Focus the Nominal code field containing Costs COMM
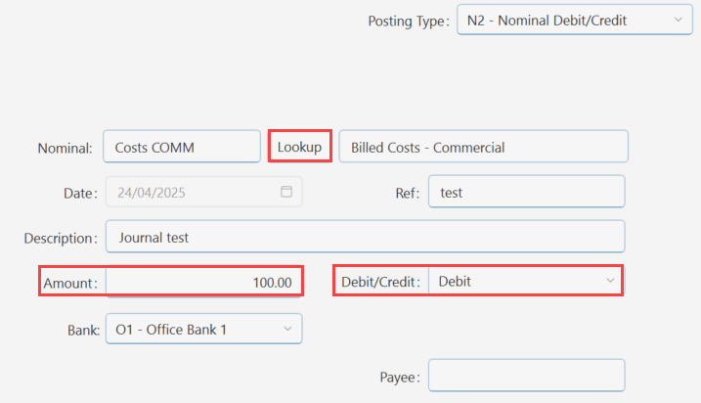Viewport: 701px width, 403px height. [x=182, y=147]
